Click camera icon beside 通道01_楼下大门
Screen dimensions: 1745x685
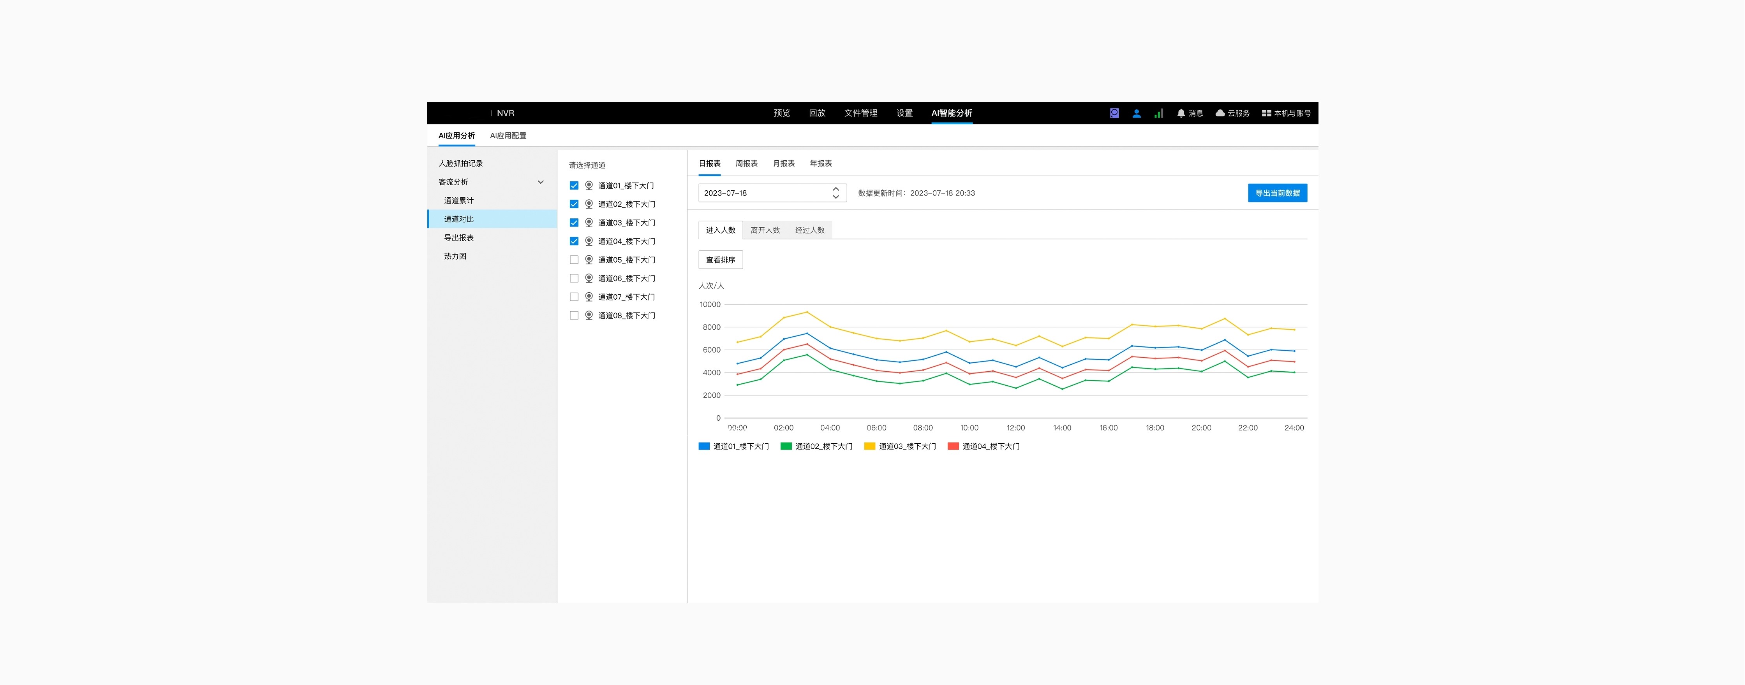point(589,186)
